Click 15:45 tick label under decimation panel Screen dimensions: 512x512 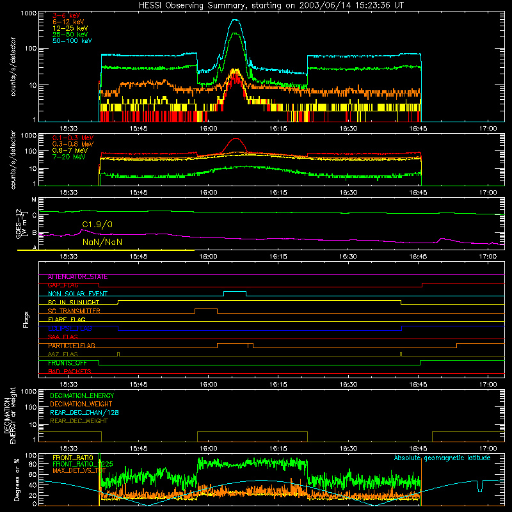click(x=138, y=449)
